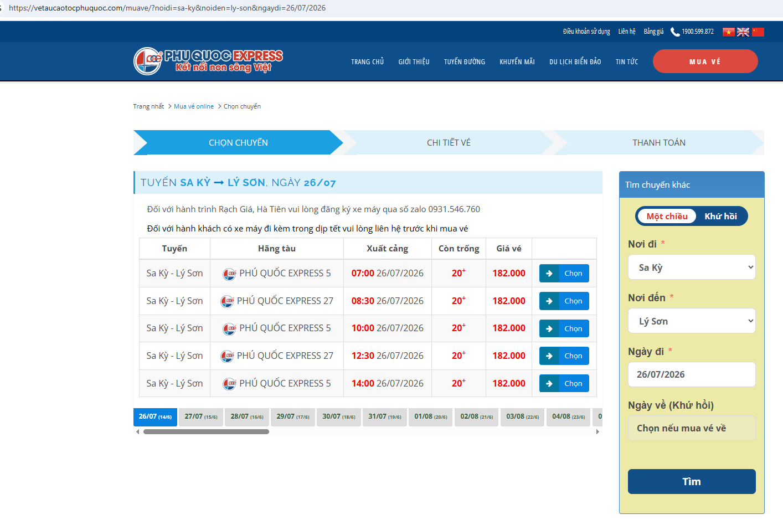Click arrow icon for 10:00 trip

tap(549, 328)
